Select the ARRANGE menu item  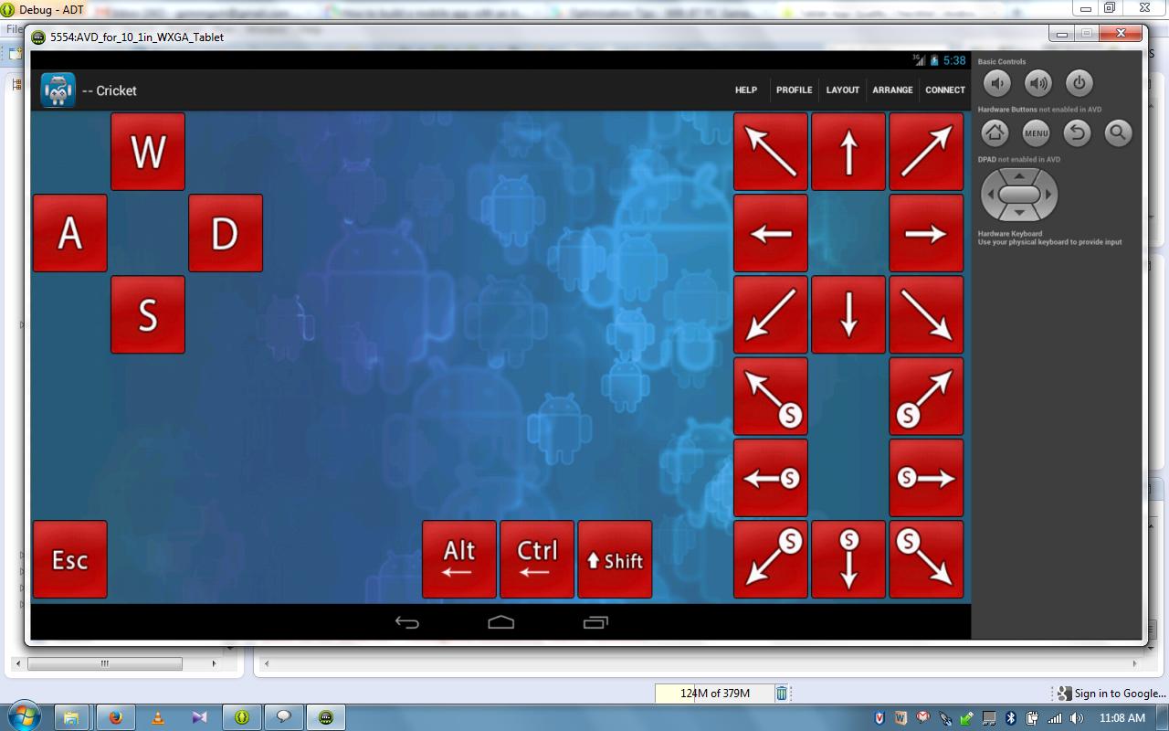(892, 90)
